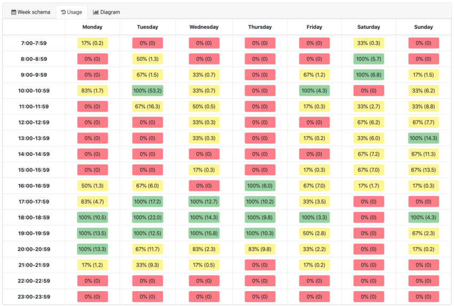Click Wednesday's 100% (15.8) usage badge
Screen dimensions: 454x306
(x=204, y=233)
